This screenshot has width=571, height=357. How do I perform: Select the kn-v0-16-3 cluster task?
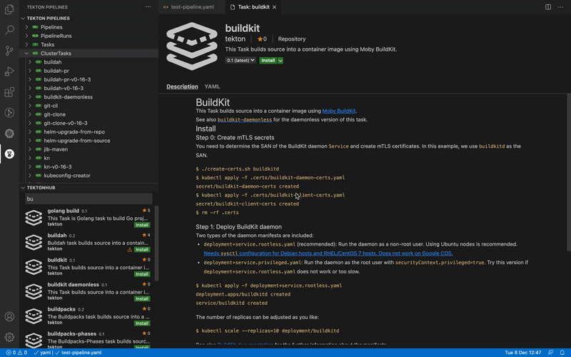click(58, 167)
